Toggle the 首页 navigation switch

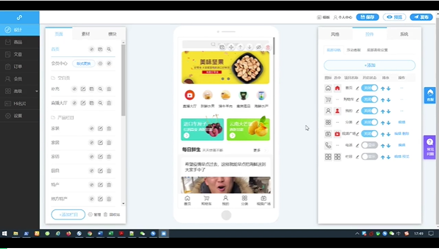click(x=369, y=88)
